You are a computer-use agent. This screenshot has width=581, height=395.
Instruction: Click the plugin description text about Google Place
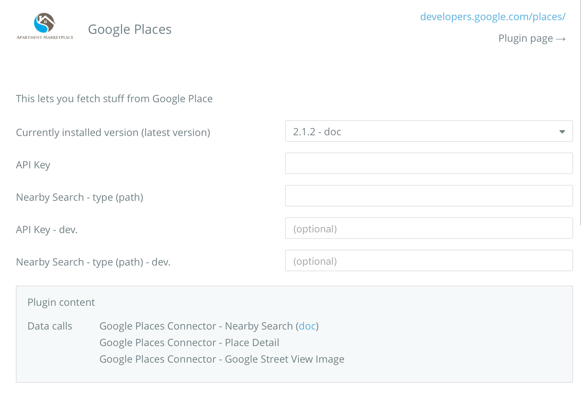pyautogui.click(x=114, y=99)
